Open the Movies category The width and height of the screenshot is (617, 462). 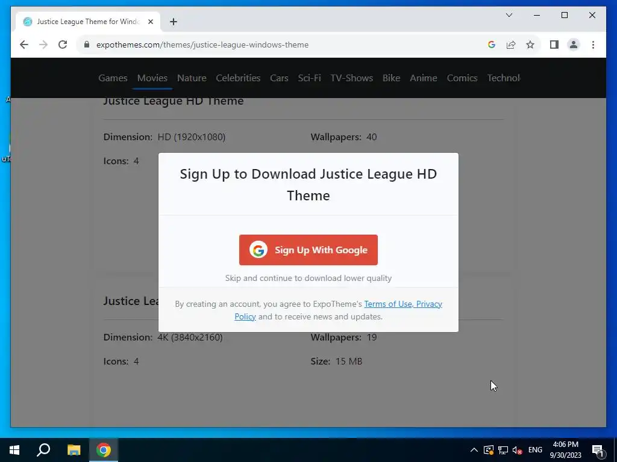coord(152,78)
